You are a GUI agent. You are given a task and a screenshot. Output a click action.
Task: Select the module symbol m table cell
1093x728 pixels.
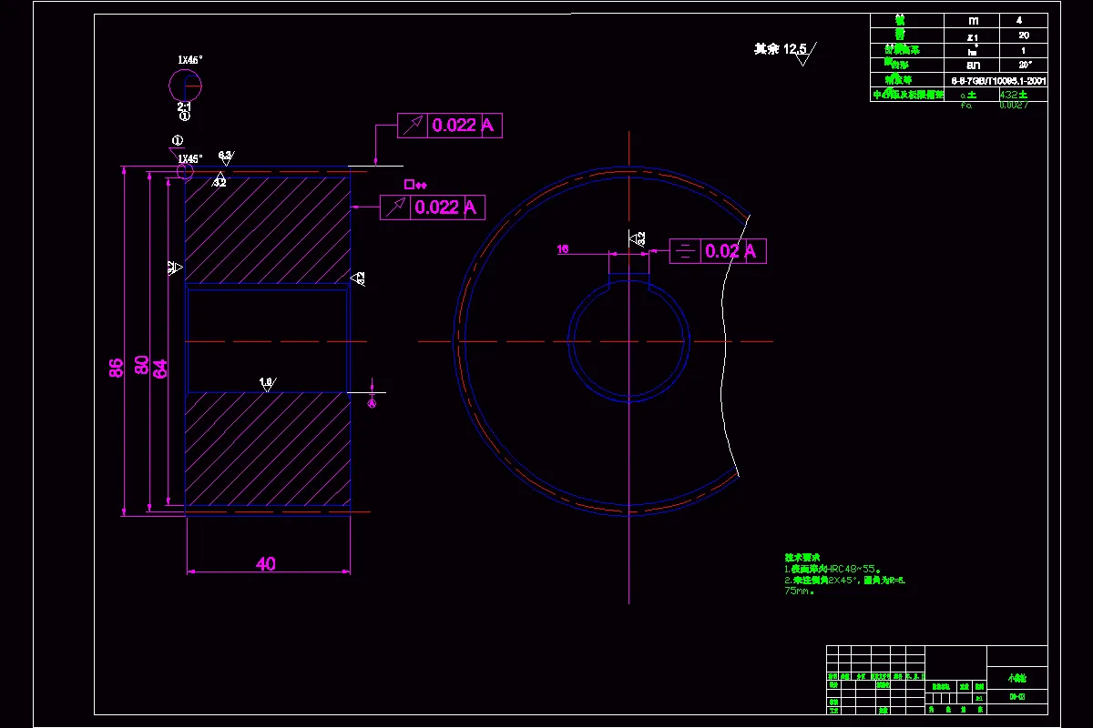(x=973, y=20)
